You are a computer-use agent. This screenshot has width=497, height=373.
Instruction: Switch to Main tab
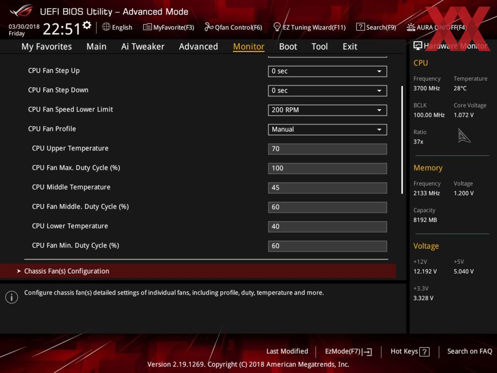pyautogui.click(x=96, y=46)
